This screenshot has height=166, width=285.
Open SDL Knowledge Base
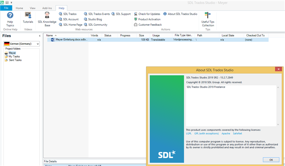[47, 19]
